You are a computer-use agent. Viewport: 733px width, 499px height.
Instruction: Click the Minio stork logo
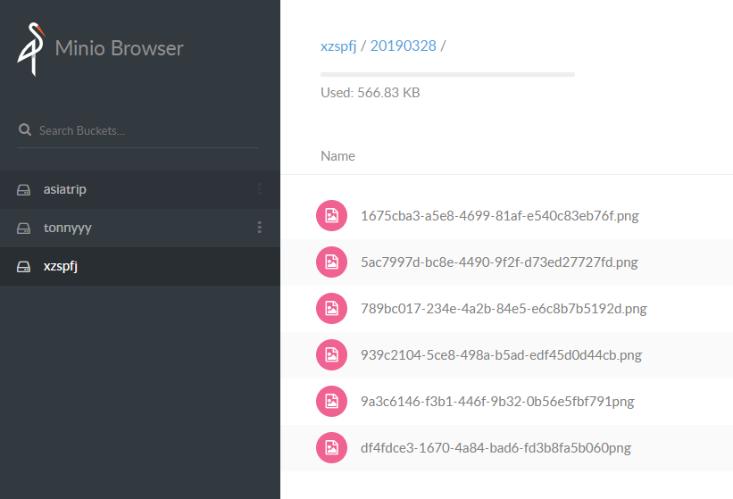click(x=31, y=49)
